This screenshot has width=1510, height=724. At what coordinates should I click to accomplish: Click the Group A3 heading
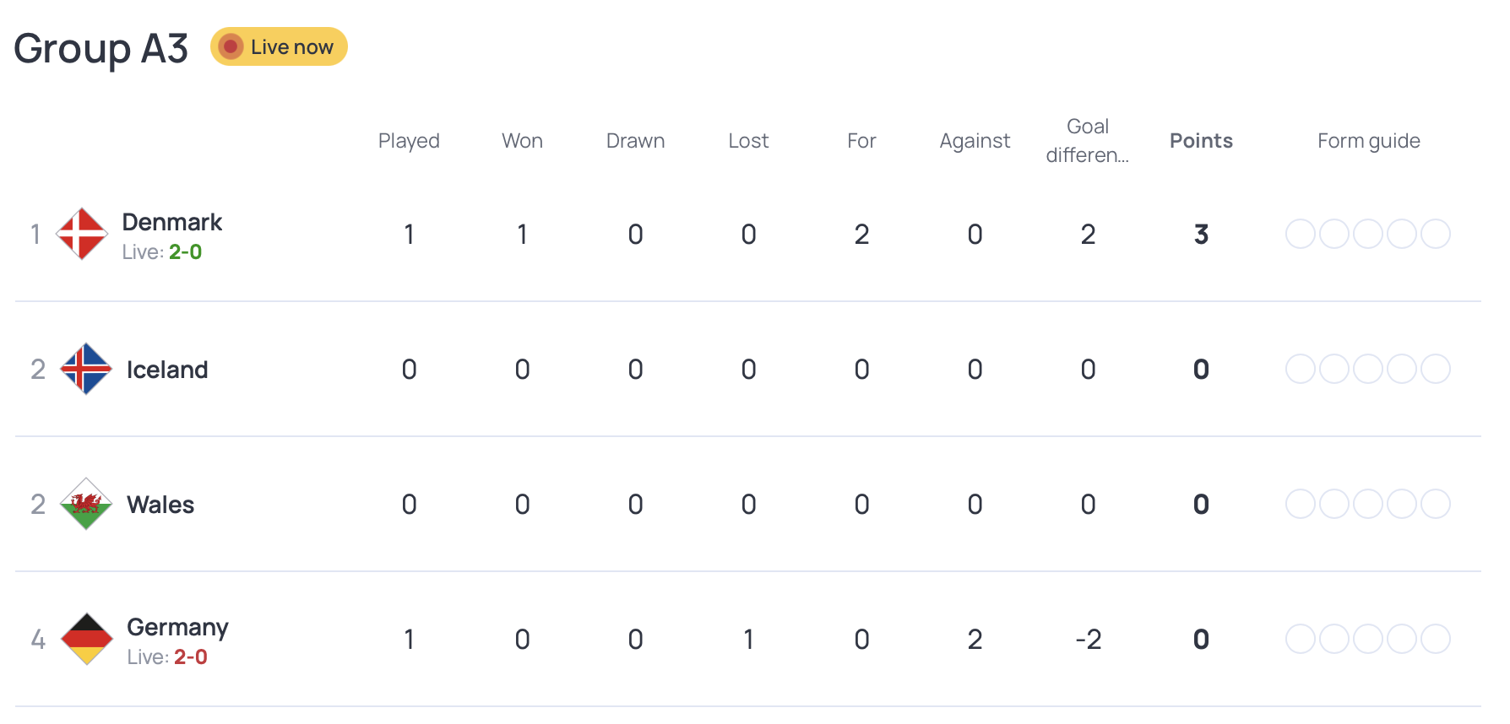point(100,48)
